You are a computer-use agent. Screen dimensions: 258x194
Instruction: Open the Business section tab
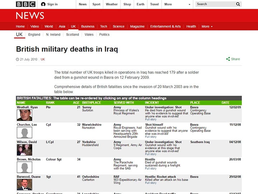click(87, 27)
